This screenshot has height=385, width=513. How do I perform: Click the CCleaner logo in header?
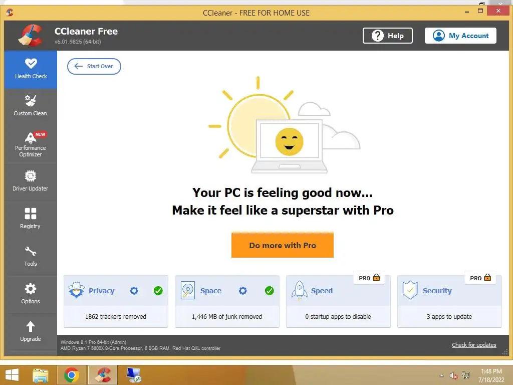tap(31, 36)
